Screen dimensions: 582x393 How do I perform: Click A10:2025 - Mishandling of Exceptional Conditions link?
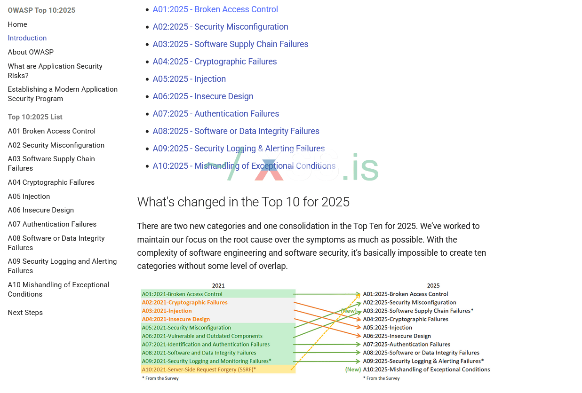[x=244, y=166]
